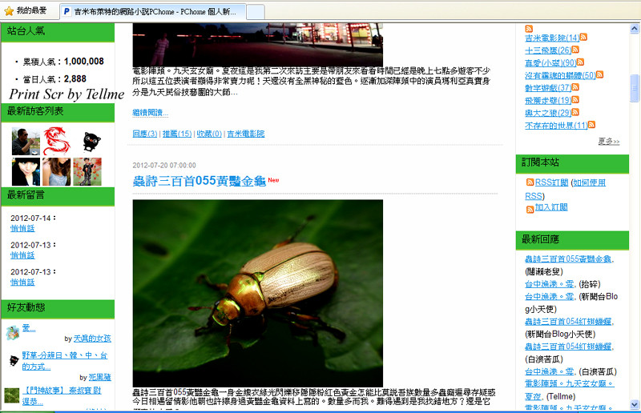Click the vertical scrollbar thumb
Screen dimensions: 641x413
635,88
